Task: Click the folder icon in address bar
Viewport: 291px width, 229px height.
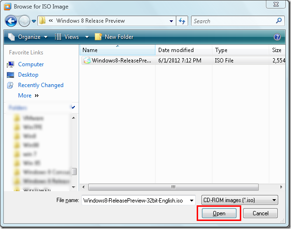Action: (43, 20)
